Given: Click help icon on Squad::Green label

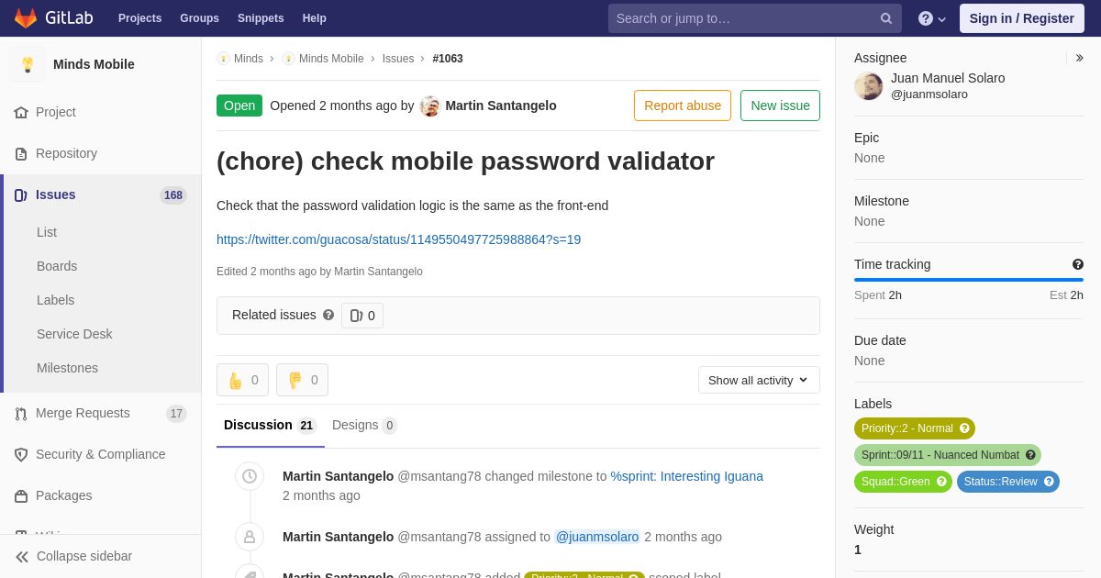Looking at the screenshot, I should (941, 482).
